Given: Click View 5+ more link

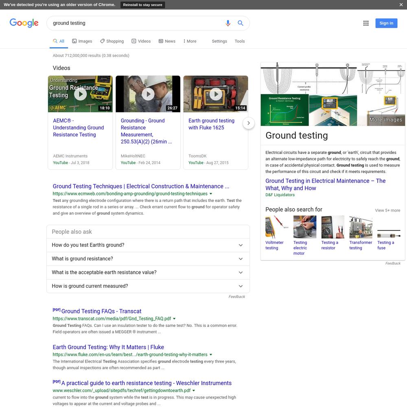Looking at the screenshot, I should [387, 210].
